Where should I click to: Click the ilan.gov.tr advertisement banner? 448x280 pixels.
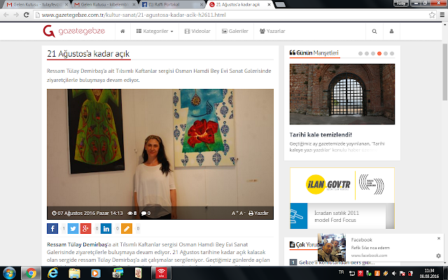342,185
